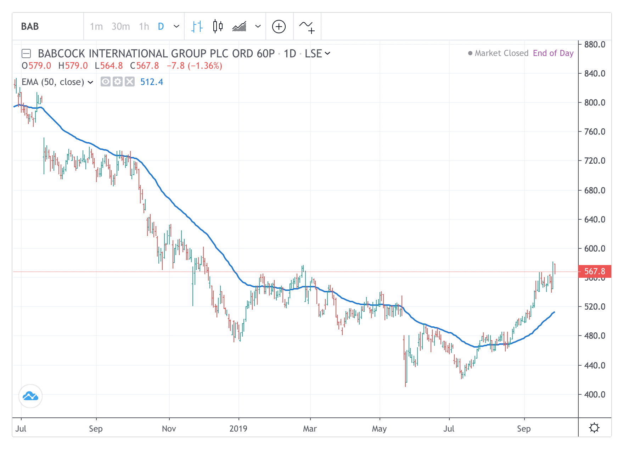Click the open value O579.0

36,66
